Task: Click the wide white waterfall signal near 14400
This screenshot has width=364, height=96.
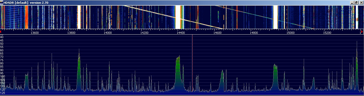Action: tap(178, 17)
